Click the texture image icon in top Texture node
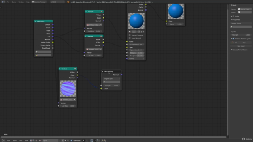This screenshot has height=142, width=253. (x=88, y=25)
